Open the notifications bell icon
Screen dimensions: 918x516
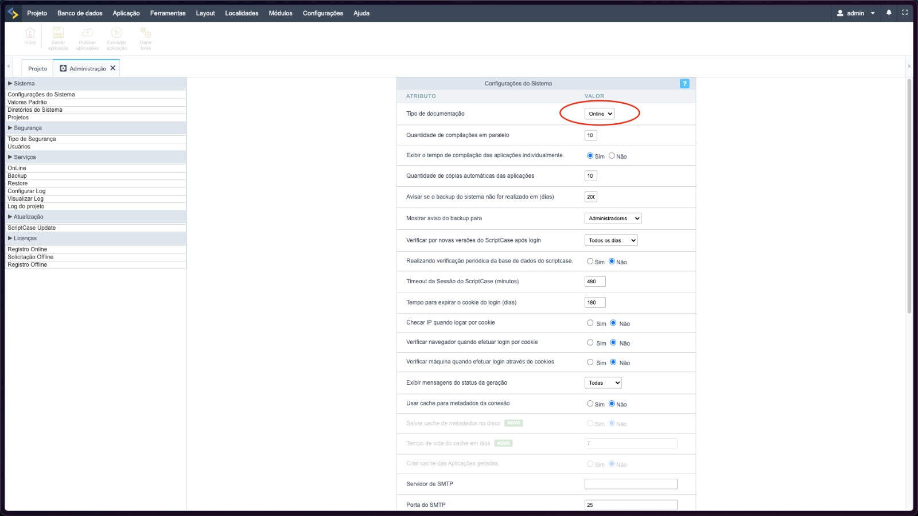point(889,13)
